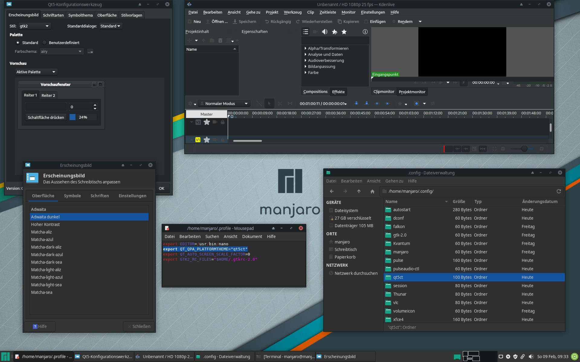Click the effect info icon
The width and height of the screenshot is (580, 362).
tap(365, 32)
